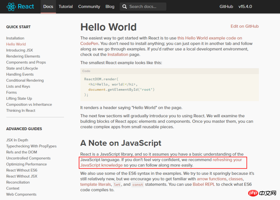Click the v15.4.0 version link

[x=245, y=7]
